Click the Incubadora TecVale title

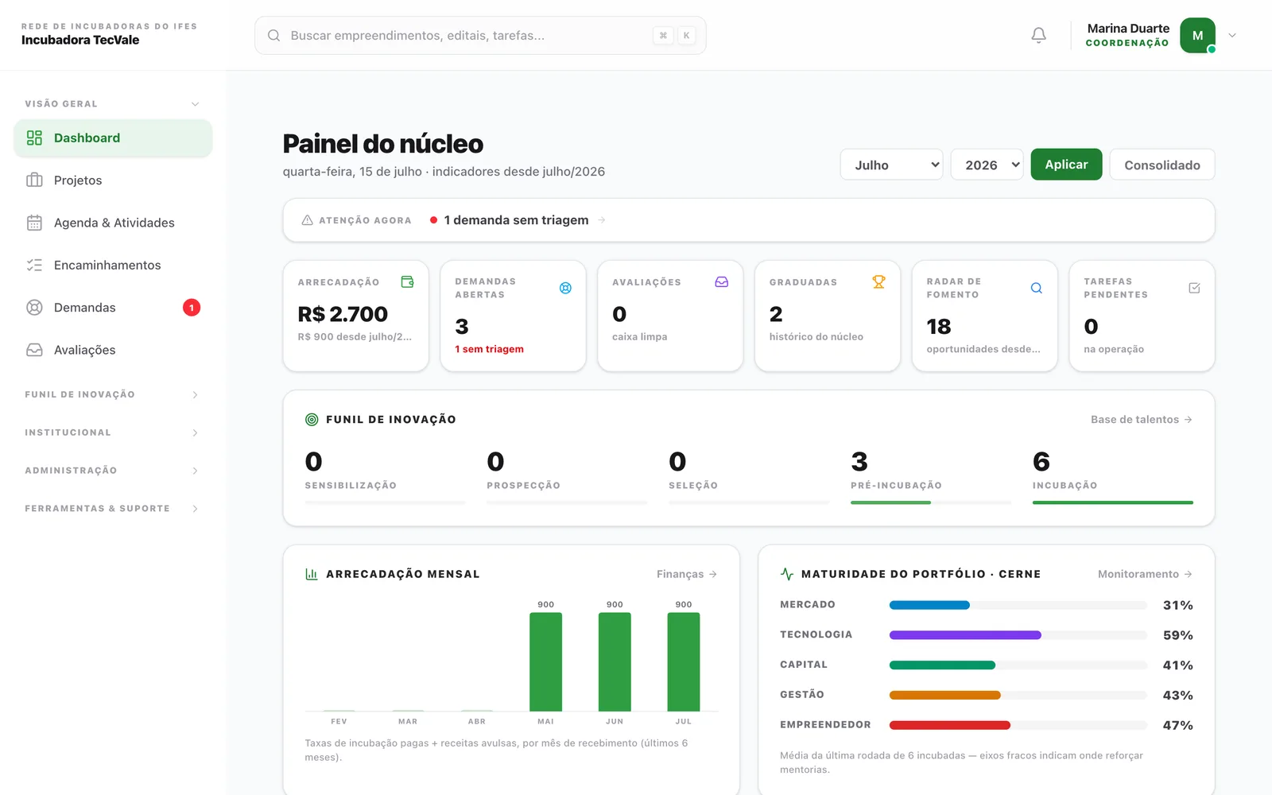pos(80,40)
